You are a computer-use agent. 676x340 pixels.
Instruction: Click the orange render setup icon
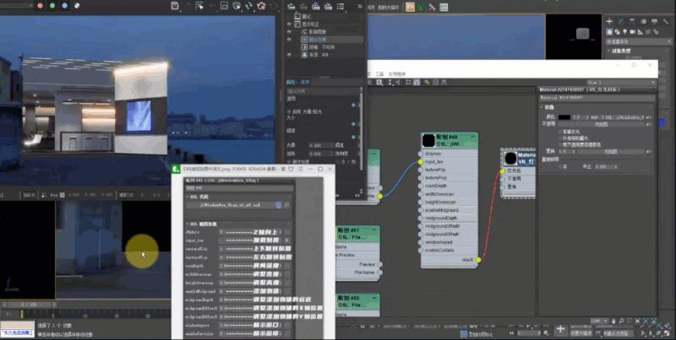click(x=410, y=7)
